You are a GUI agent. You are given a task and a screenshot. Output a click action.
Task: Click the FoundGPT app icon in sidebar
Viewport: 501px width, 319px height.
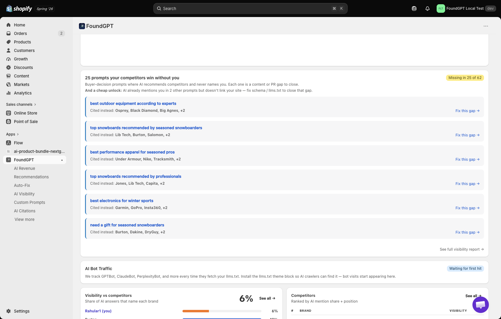point(9,160)
